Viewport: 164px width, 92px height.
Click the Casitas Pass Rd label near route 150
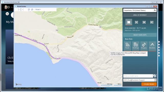(x=93, y=25)
